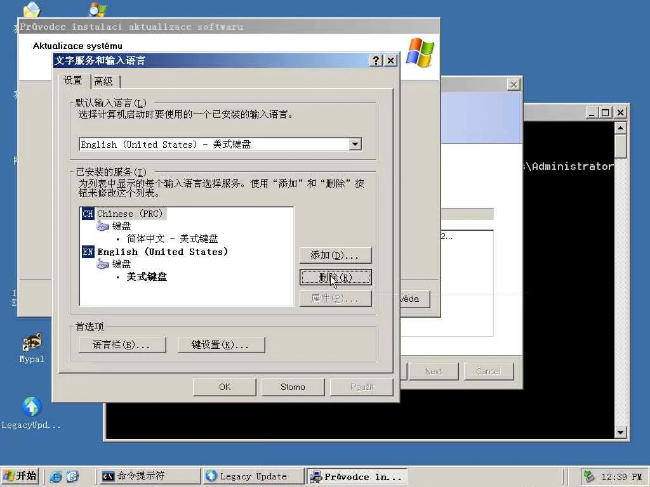Open the Mypal desktop shortcut icon
This screenshot has height=487, width=650.
[32, 342]
